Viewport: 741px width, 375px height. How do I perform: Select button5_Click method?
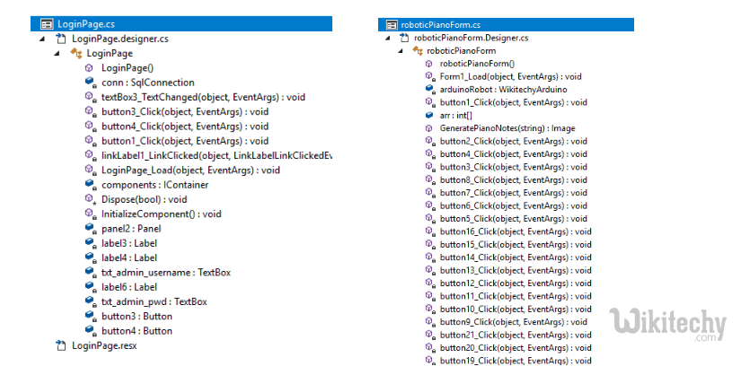coord(513,219)
